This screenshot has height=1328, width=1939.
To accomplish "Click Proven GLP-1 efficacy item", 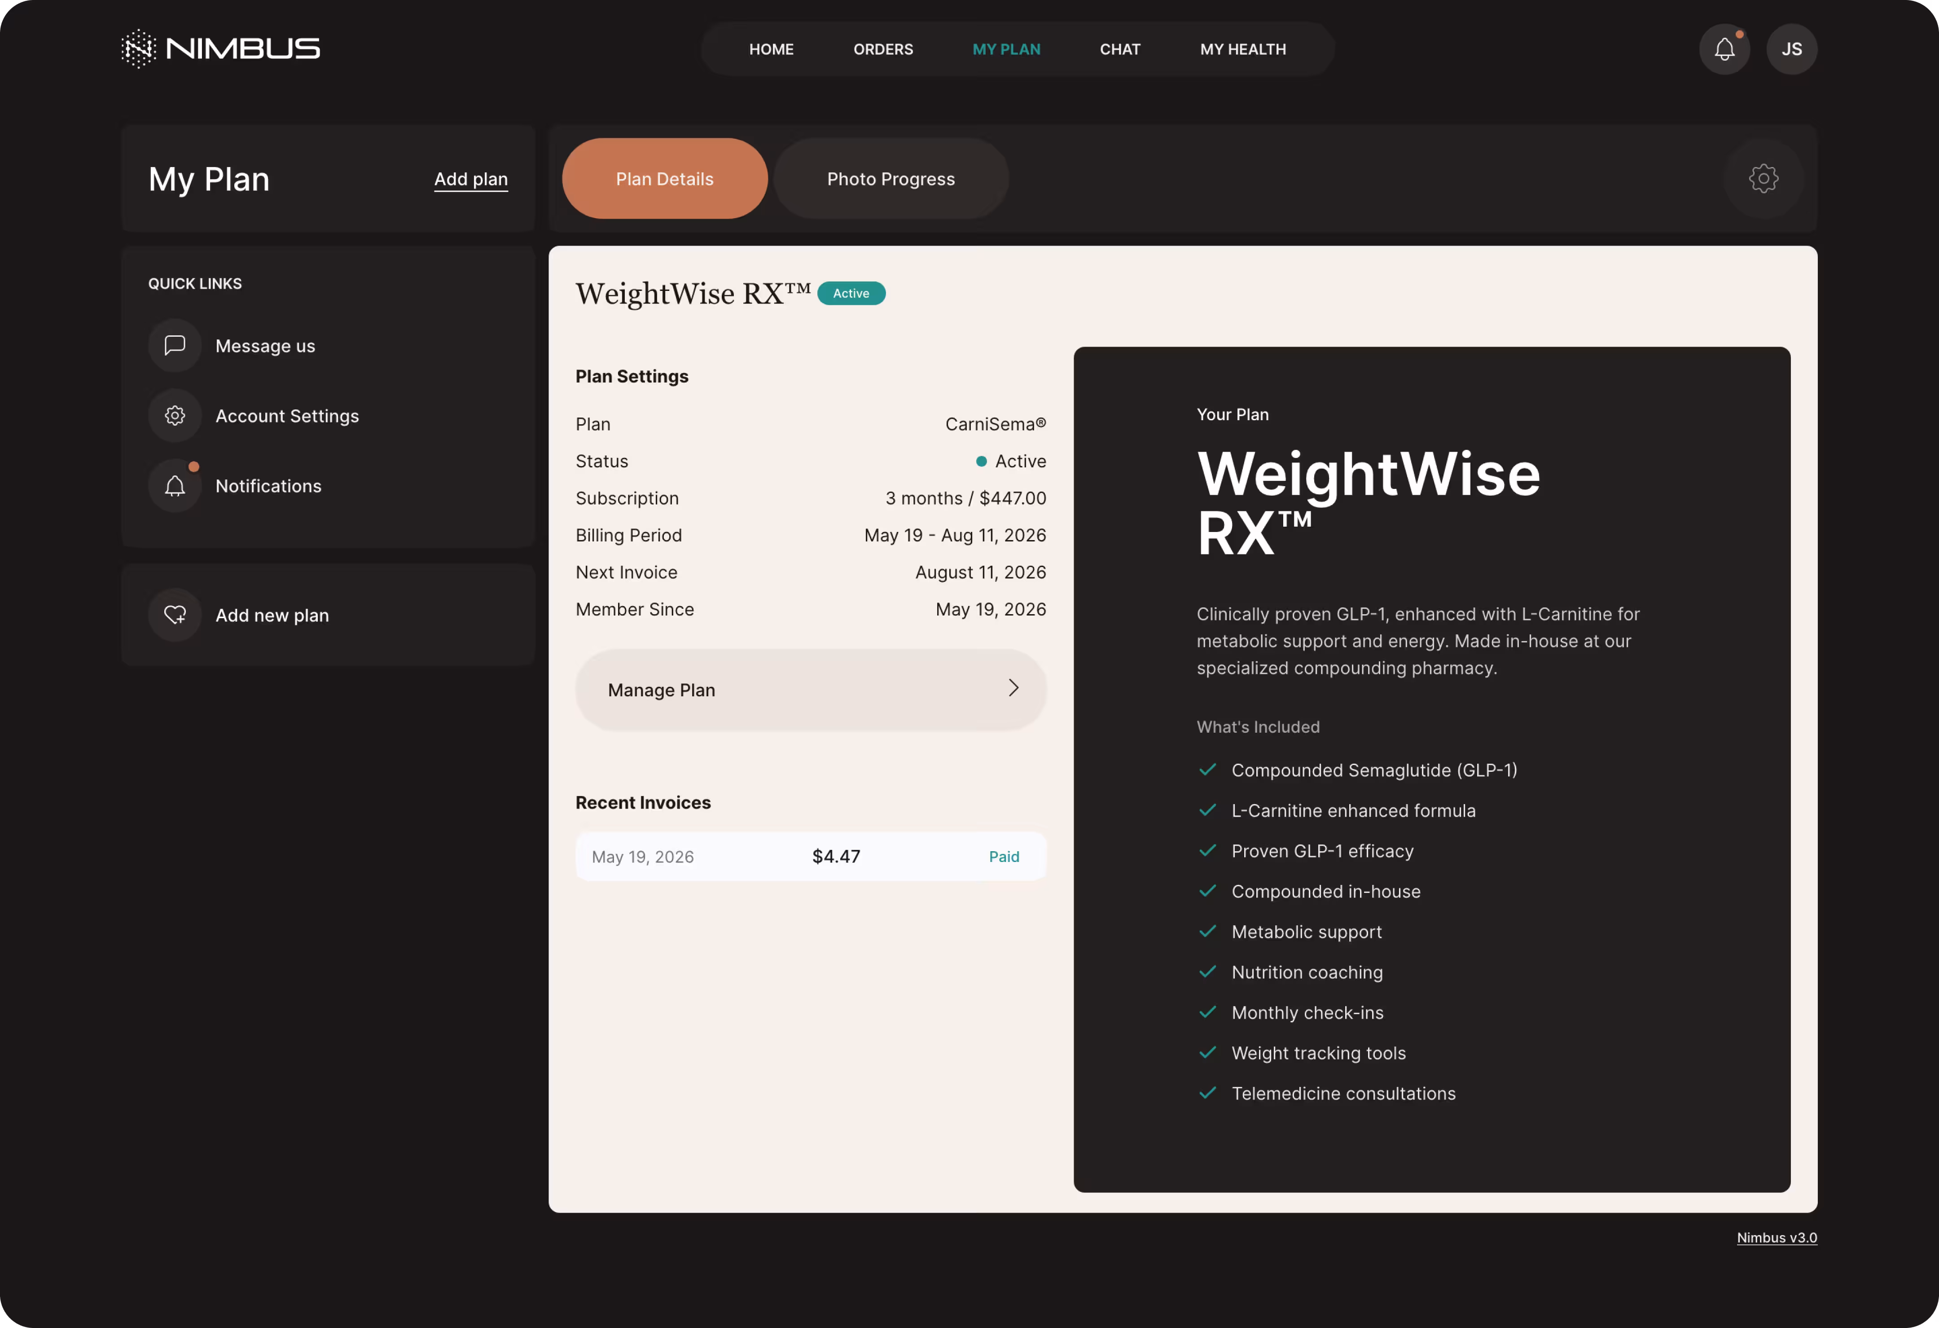I will 1322,851.
